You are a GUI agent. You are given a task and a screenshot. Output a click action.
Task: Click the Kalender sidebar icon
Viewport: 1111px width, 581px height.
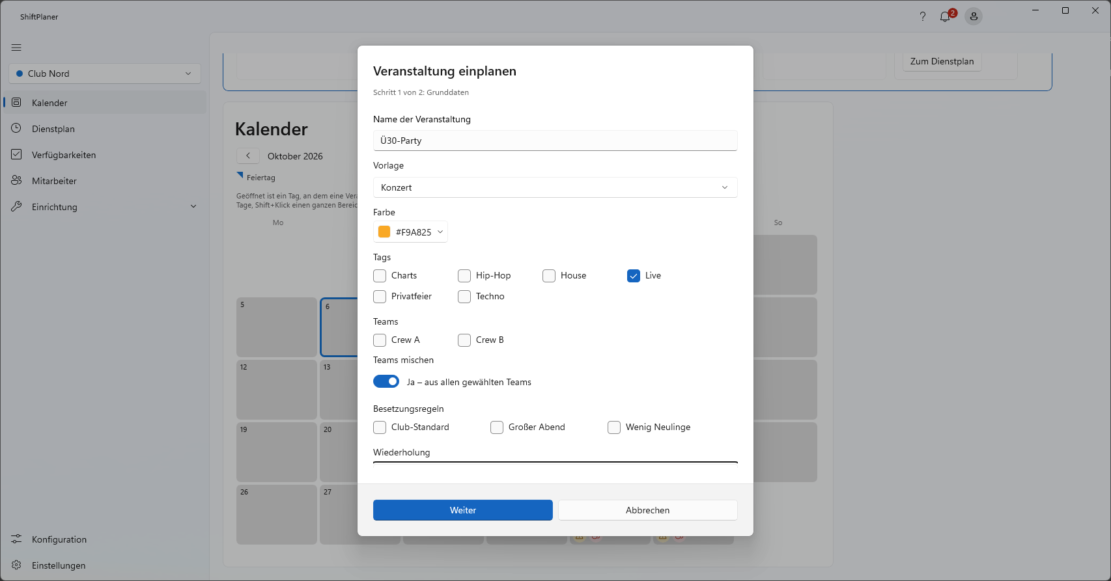(x=16, y=102)
